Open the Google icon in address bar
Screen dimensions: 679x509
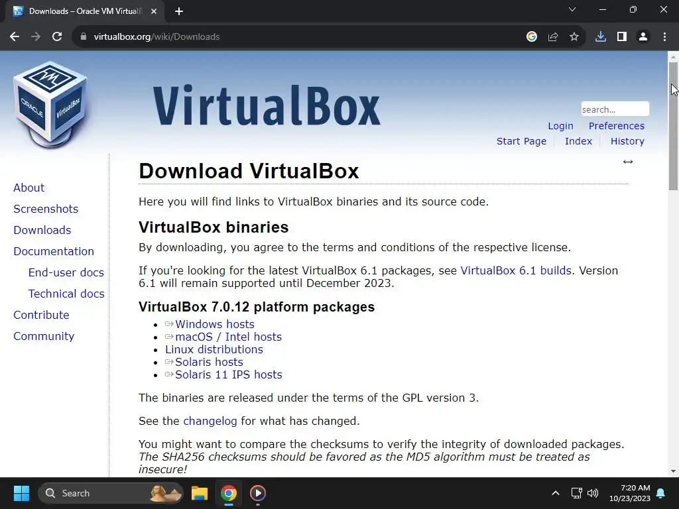click(532, 37)
